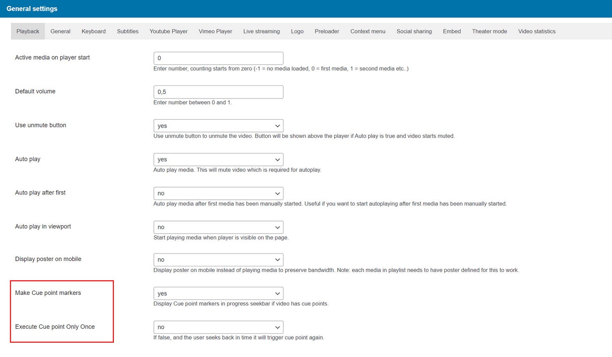
Task: Open the Keyboard tab
Action: [x=93, y=31]
